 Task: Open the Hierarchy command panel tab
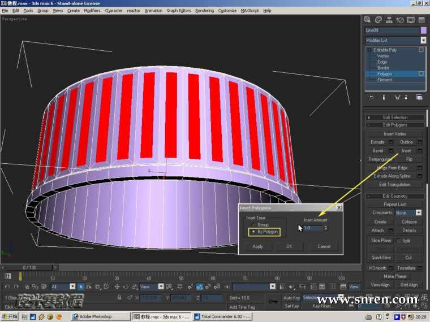(389, 19)
